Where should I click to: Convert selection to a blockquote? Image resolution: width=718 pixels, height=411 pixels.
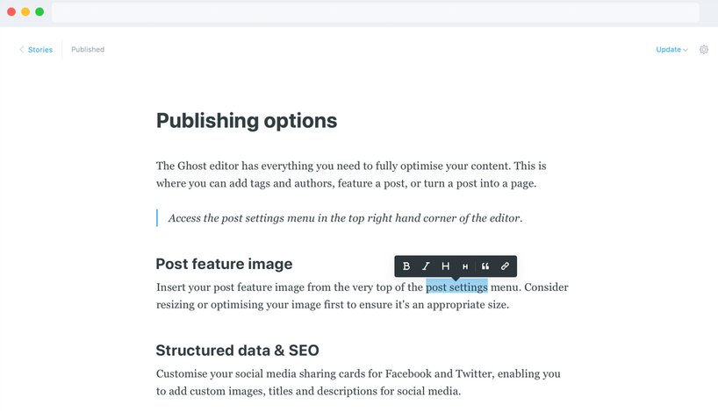(485, 266)
